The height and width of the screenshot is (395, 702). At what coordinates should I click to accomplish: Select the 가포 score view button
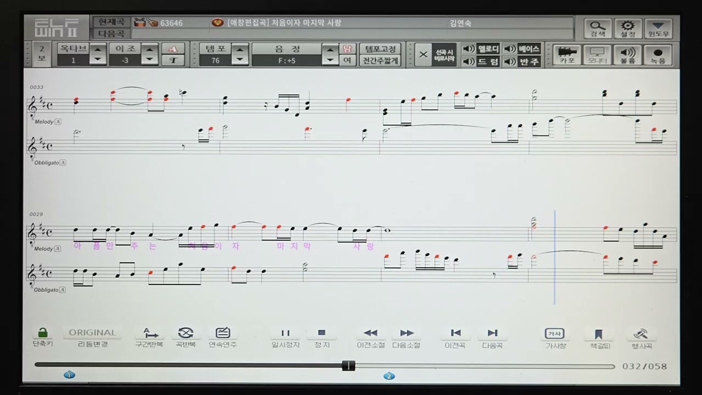point(567,55)
